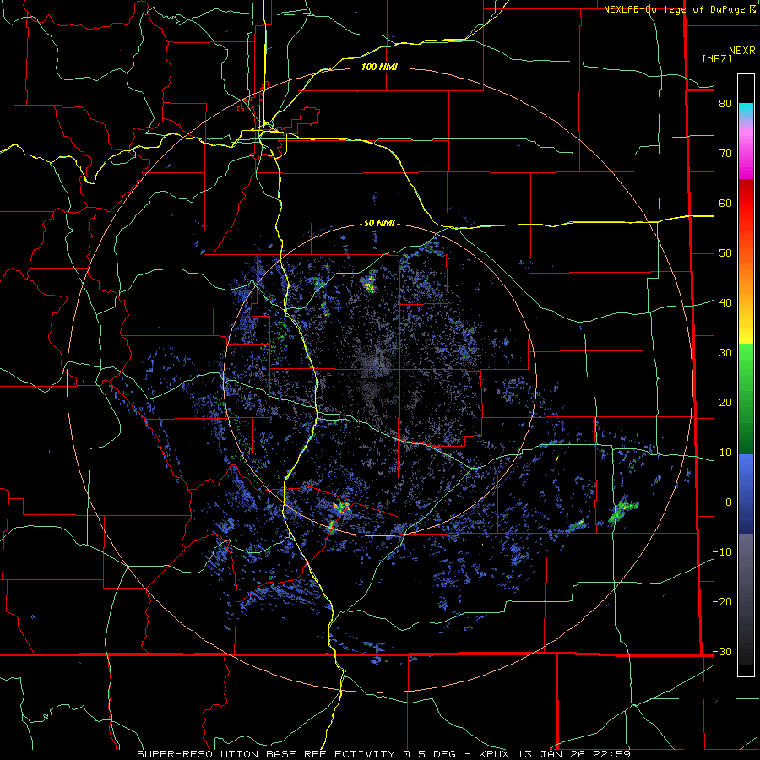Select the 80 dBZ scale value
This screenshot has height=760, width=760.
725,103
